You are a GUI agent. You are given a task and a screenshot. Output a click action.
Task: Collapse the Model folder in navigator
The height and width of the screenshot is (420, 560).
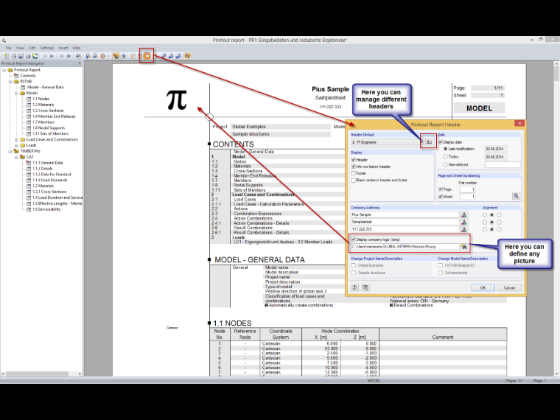tap(16, 93)
